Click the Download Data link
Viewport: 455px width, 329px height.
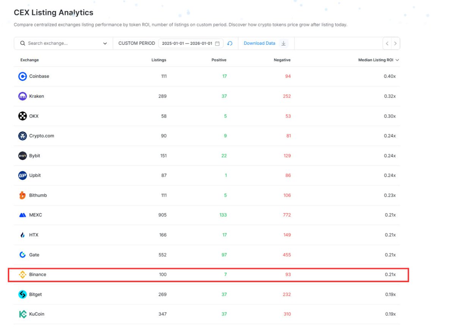pyautogui.click(x=259, y=43)
